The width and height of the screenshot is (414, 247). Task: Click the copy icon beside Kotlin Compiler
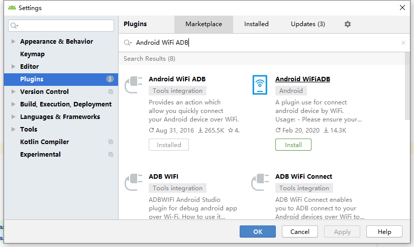(x=111, y=142)
